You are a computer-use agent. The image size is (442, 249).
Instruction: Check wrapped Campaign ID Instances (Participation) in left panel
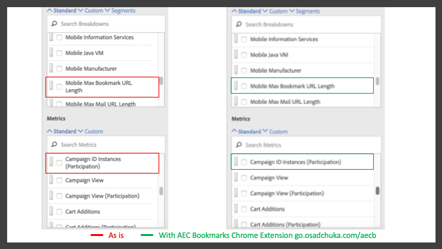tap(59, 163)
